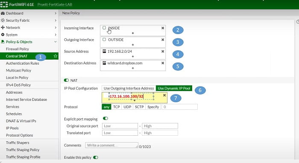
Task: Click Translated port Low field
Action: click(120, 133)
